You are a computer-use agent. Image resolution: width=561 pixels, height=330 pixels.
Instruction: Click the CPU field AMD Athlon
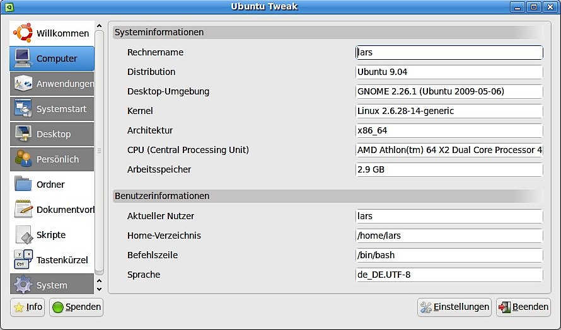[449, 150]
